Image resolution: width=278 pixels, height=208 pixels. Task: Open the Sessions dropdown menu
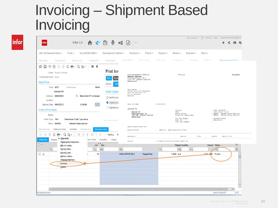pos(135,53)
